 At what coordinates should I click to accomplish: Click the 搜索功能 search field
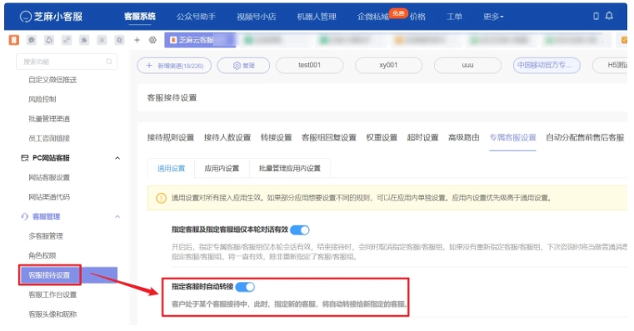67,62
